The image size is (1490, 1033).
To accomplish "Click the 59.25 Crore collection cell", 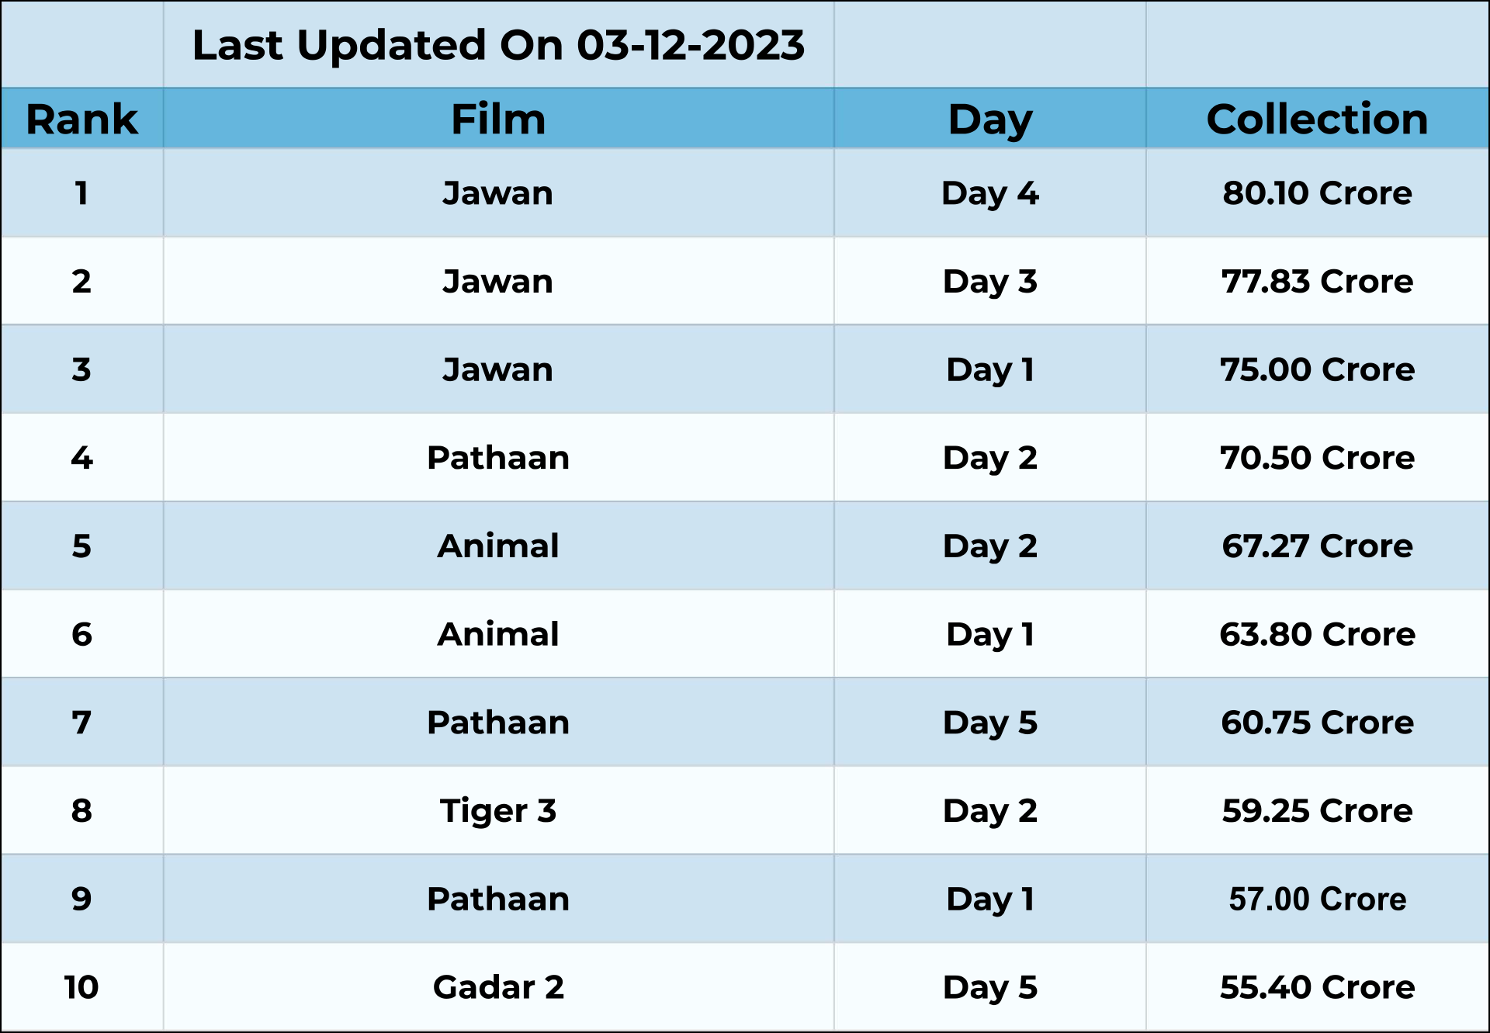I will 1317,810.
